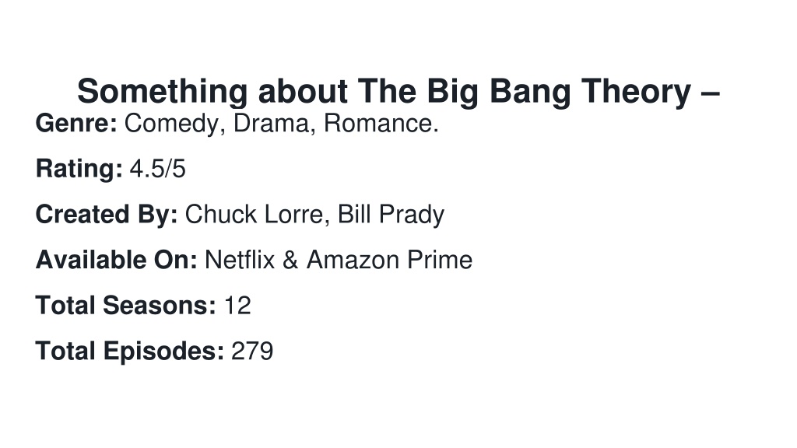Click the bold 'Rating:' label
797x448 pixels.
click(x=79, y=169)
